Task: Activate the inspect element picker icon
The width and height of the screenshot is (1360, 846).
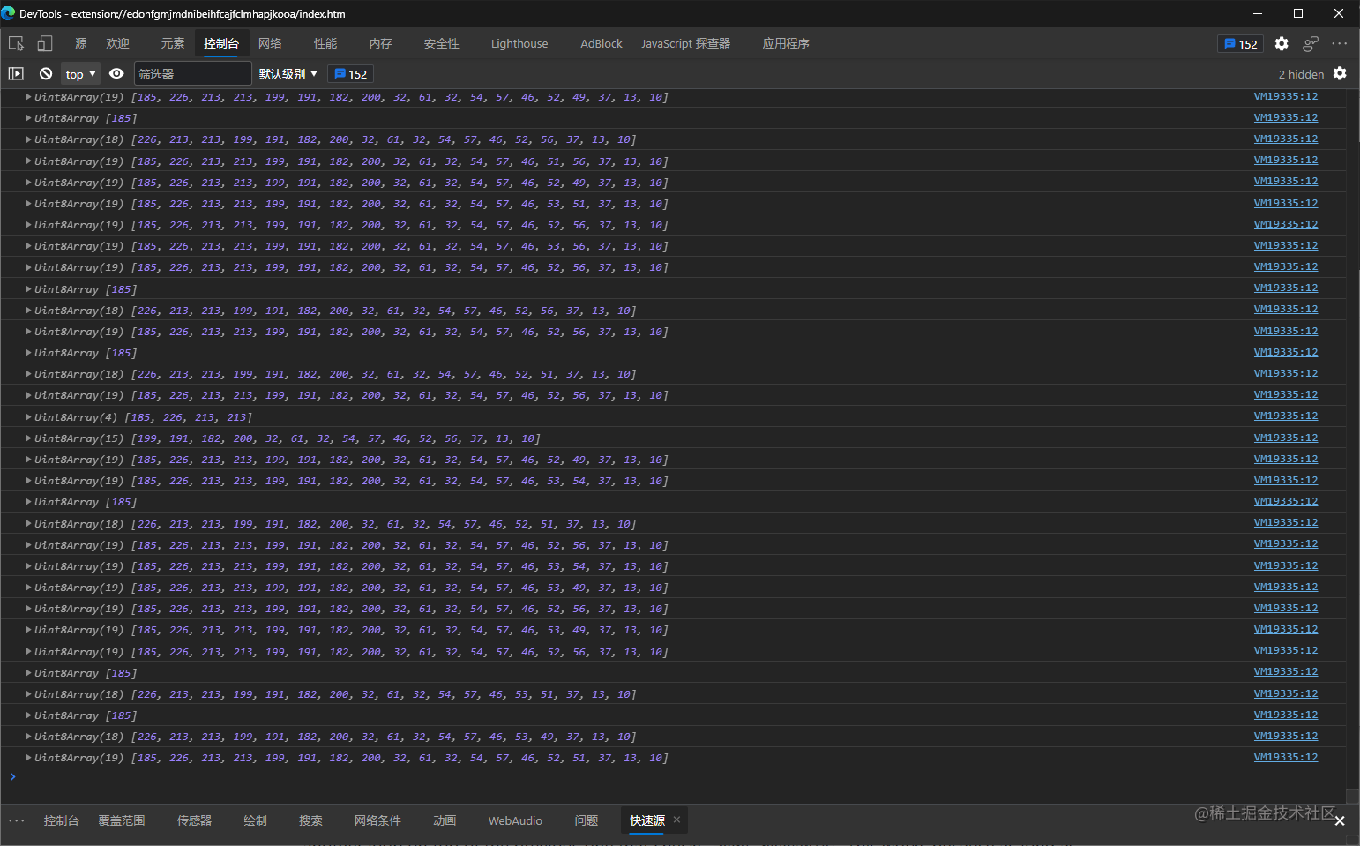Action: 16,43
